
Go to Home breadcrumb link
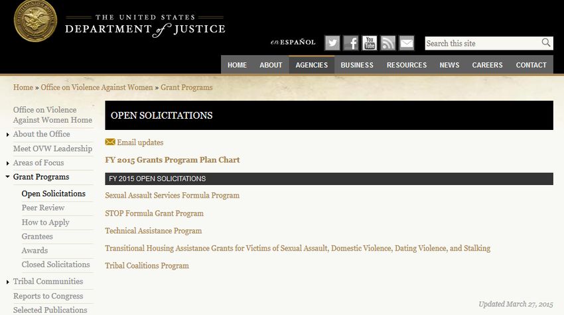pos(23,88)
